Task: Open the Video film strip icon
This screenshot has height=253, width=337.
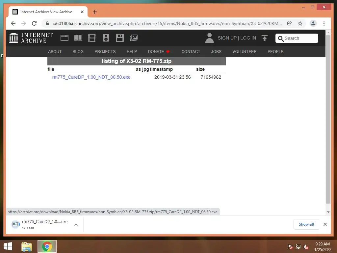Action: pyautogui.click(x=92, y=38)
